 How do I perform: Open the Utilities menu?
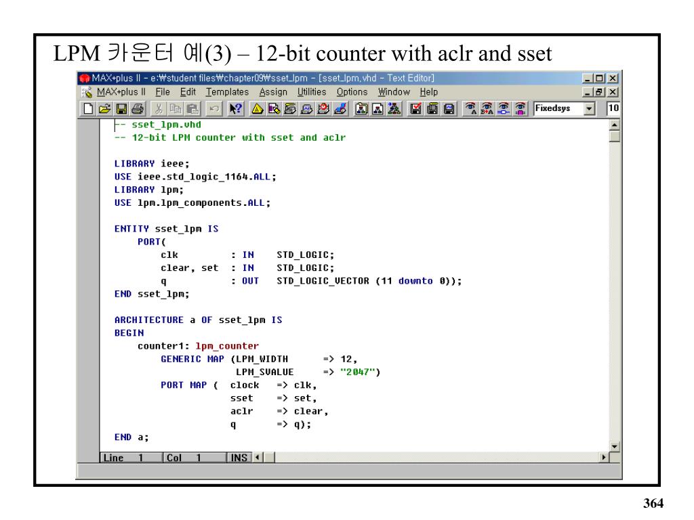pos(312,92)
